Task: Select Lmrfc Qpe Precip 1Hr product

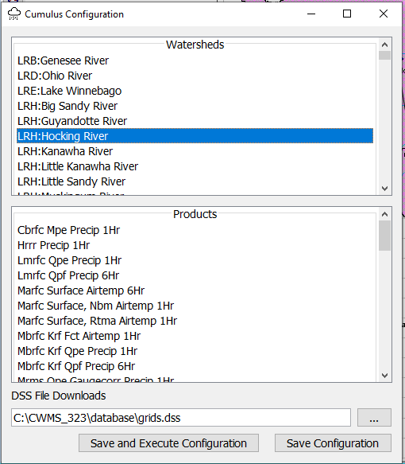Action: (x=195, y=260)
